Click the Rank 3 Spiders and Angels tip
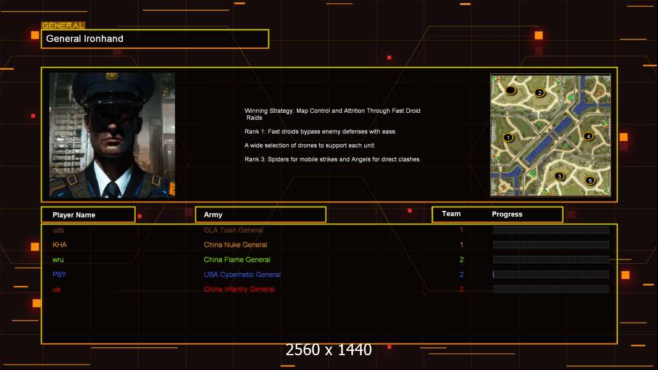The height and width of the screenshot is (370, 658). [x=332, y=159]
